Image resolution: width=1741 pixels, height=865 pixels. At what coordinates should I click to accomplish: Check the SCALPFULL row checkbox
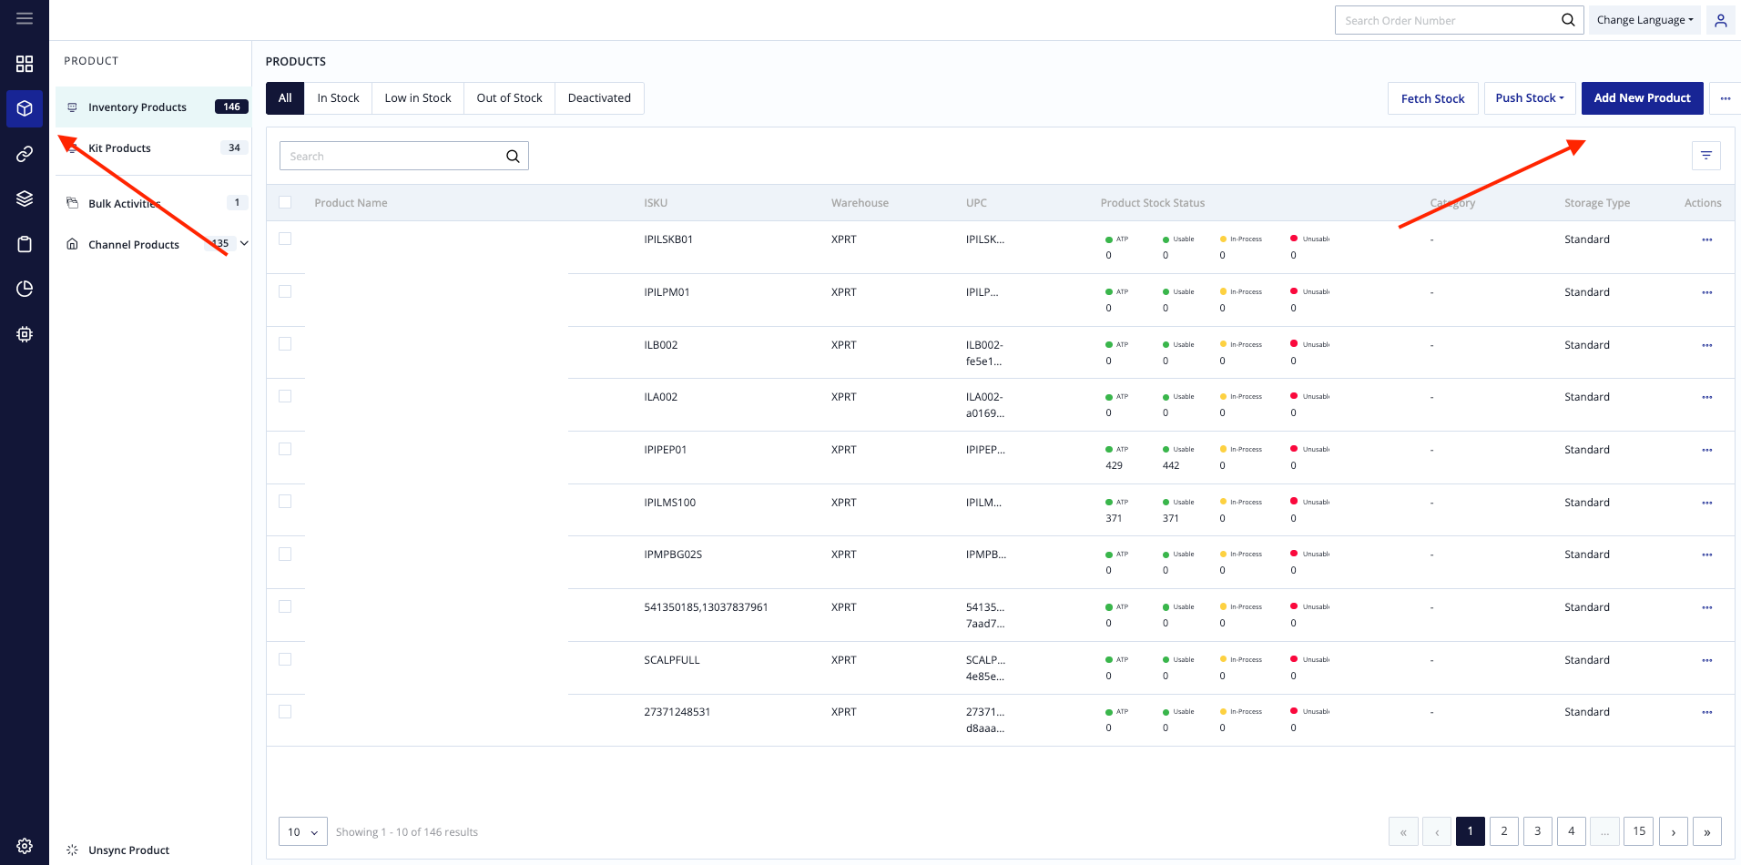point(285,659)
